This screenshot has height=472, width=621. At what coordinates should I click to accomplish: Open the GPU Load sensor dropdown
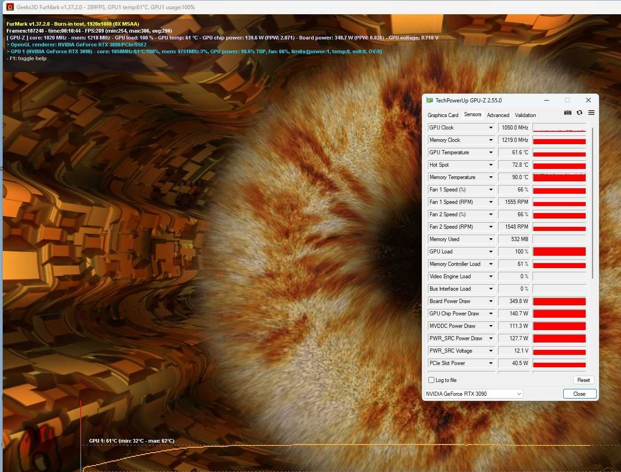491,252
